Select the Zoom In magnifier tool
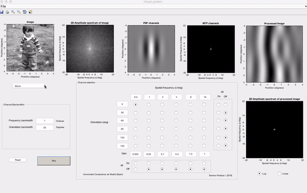Screen dimensions: 307x193 13,12
